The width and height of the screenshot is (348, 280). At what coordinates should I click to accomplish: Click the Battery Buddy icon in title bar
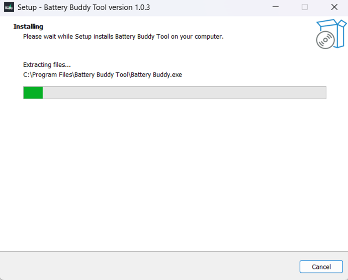click(9, 7)
